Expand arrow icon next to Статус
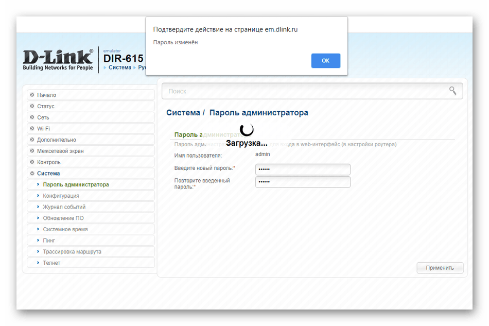 pos(32,106)
